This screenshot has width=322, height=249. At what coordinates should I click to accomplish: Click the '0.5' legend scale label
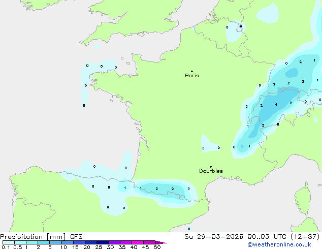[18, 247]
